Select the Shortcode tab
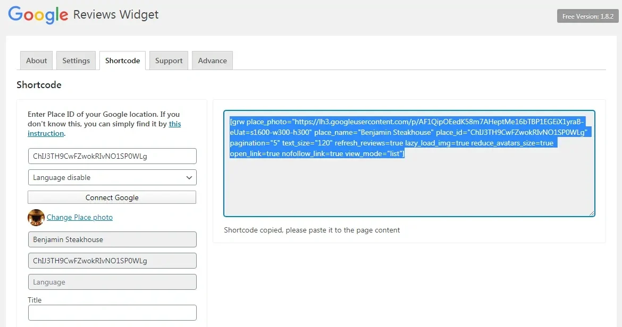622x327 pixels. click(122, 60)
